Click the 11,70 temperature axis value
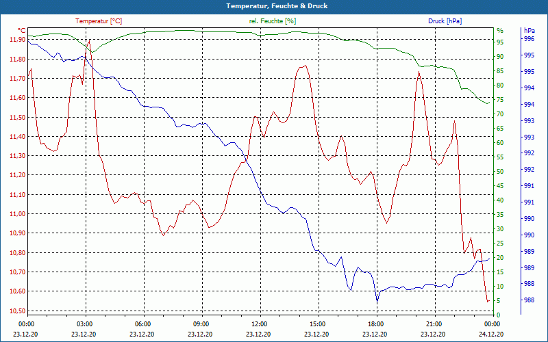This screenshot has height=342, width=548. tap(18, 79)
